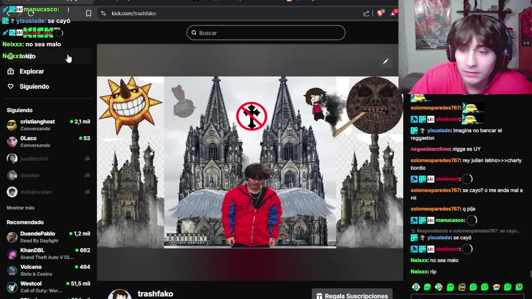Click the Regala Suscripciones button
The height and width of the screenshot is (299, 532).
352,294
